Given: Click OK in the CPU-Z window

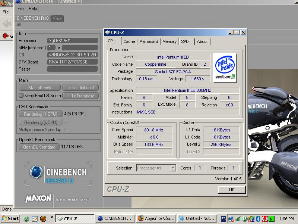Looking at the screenshot, I should click(232, 190).
